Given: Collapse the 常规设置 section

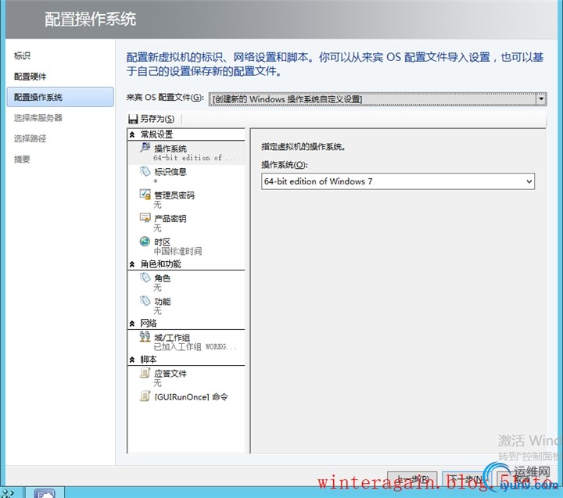Looking at the screenshot, I should point(132,134).
